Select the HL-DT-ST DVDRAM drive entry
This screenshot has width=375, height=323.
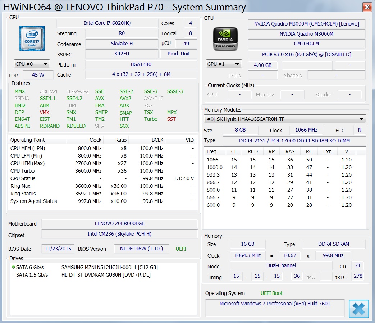[106, 275]
